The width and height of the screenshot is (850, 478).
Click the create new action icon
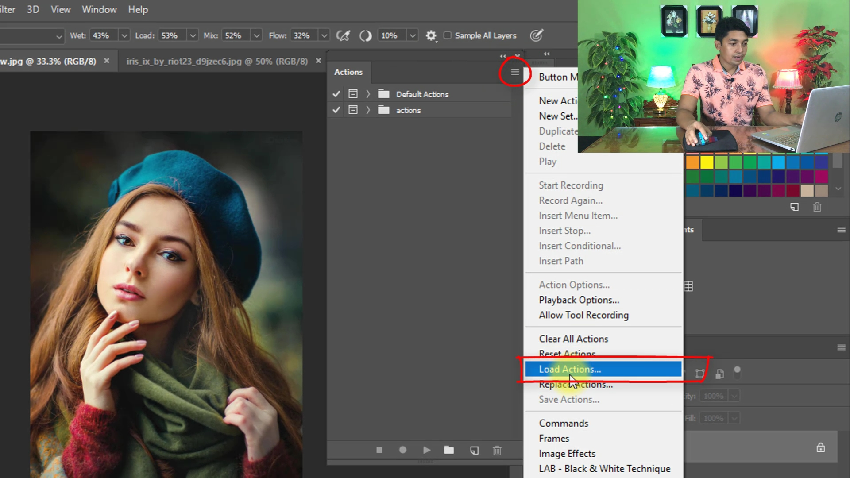(x=474, y=451)
